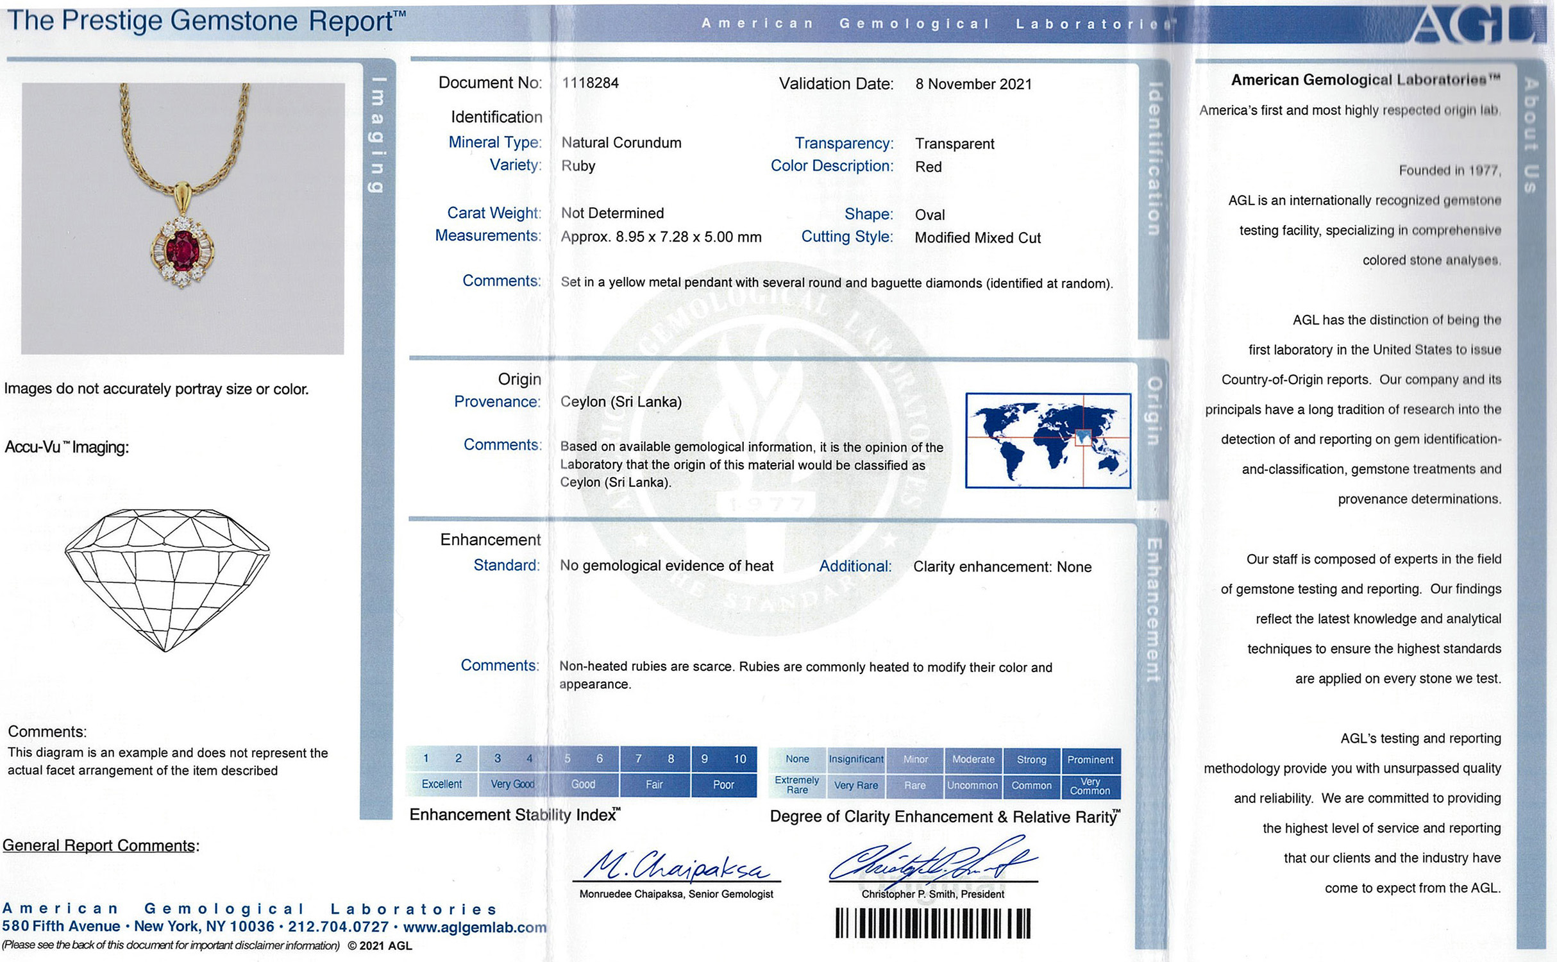Click the Extremely Rare rarity cell
Viewport: 1557px width, 962px height.
tap(797, 785)
